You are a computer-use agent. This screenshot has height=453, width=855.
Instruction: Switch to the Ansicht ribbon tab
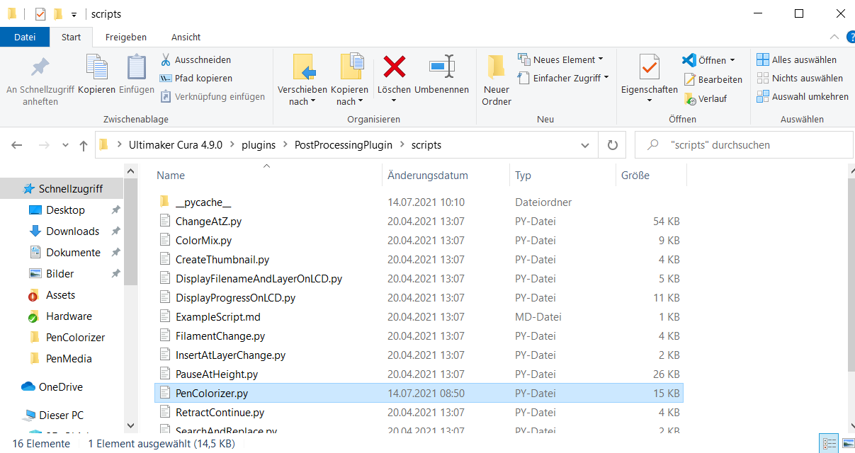(186, 37)
